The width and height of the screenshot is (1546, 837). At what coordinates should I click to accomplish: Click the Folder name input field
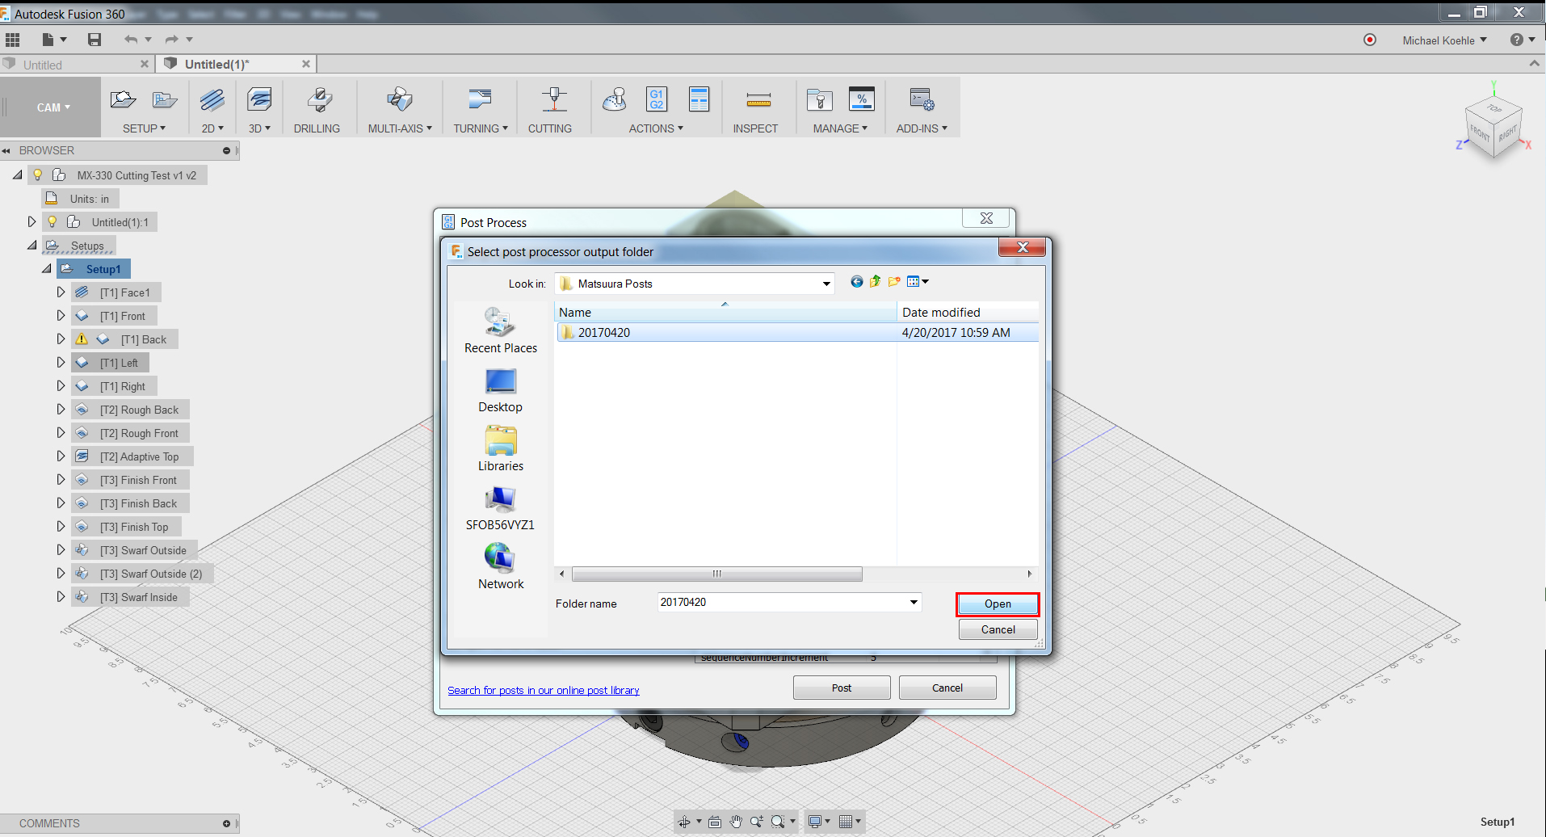point(783,603)
